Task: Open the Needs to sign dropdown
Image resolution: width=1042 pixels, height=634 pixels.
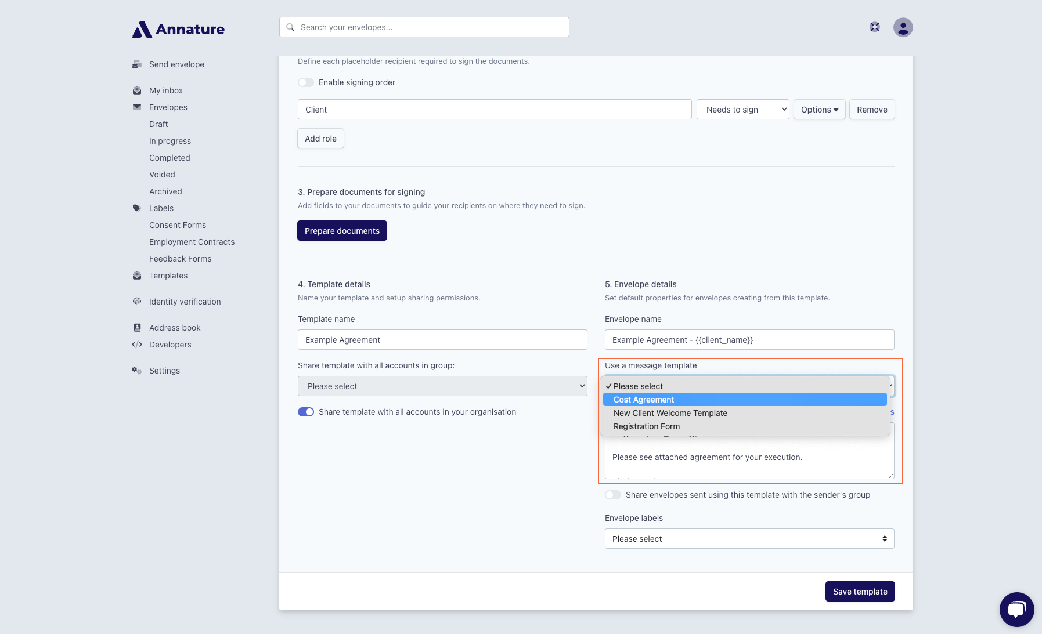Action: click(x=742, y=110)
